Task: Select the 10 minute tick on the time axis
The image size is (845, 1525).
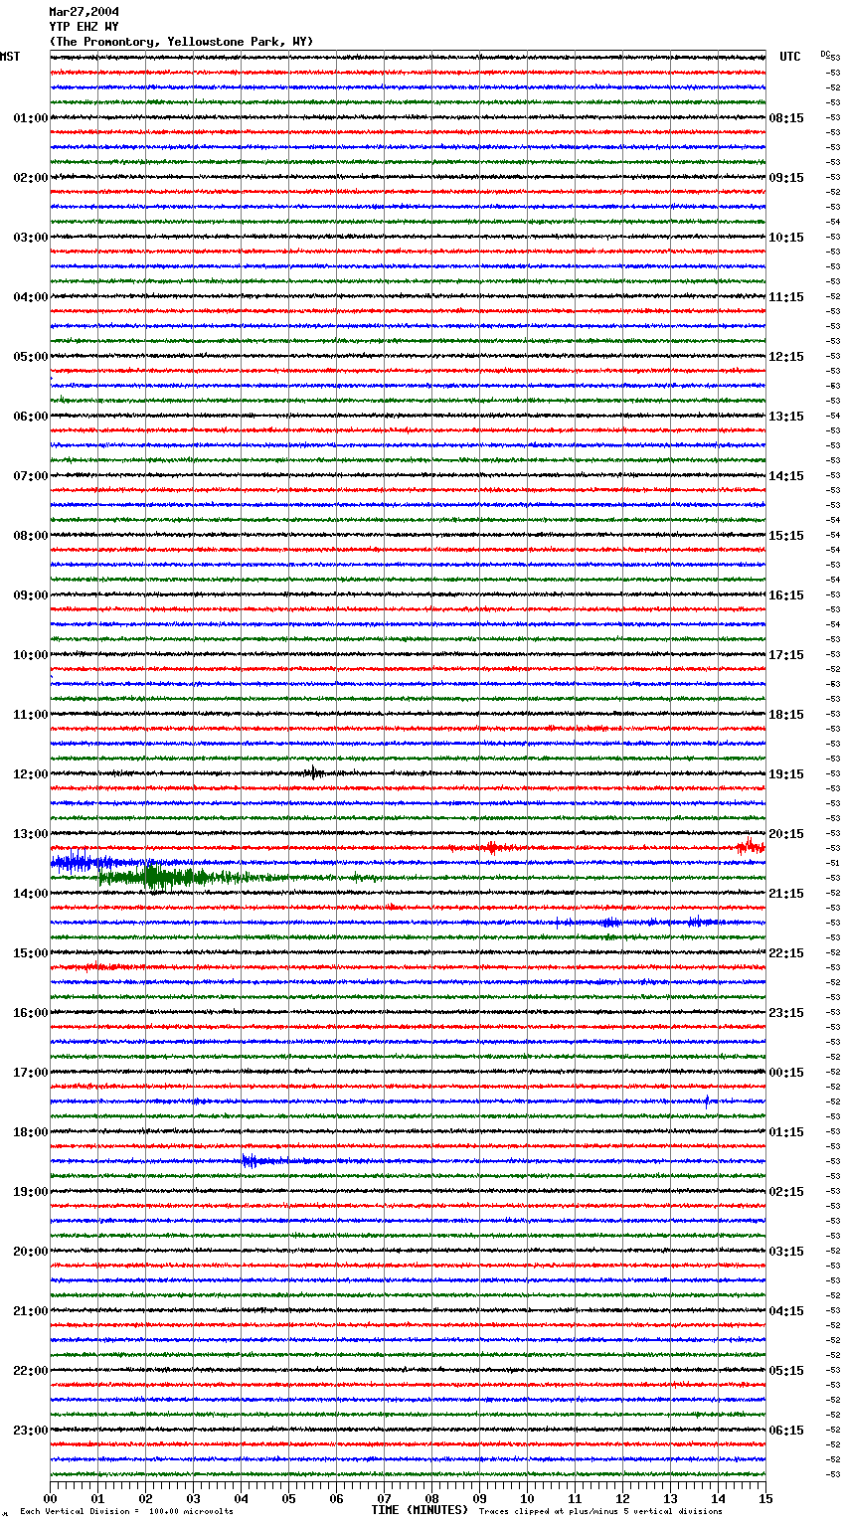Action: 528,1498
